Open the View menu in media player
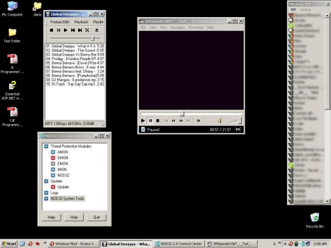Screen dimensions: 331x248 coord(153,28)
